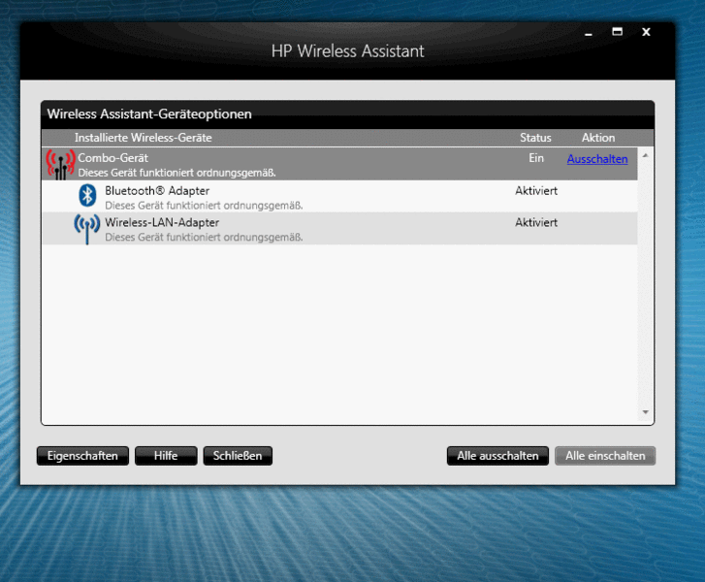The width and height of the screenshot is (705, 582).
Task: Open the Hilfe help button
Action: [166, 456]
